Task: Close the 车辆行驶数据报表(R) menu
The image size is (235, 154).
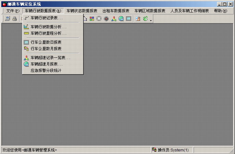Action: [x=43, y=11]
